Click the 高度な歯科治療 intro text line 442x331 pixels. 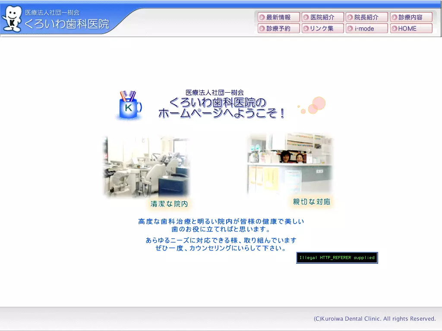(x=221, y=222)
